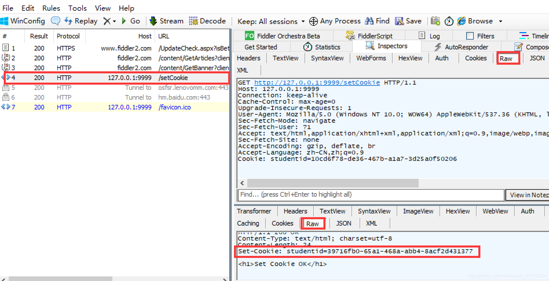Click the Go resume button
This screenshot has height=281, width=549.
tap(131, 21)
